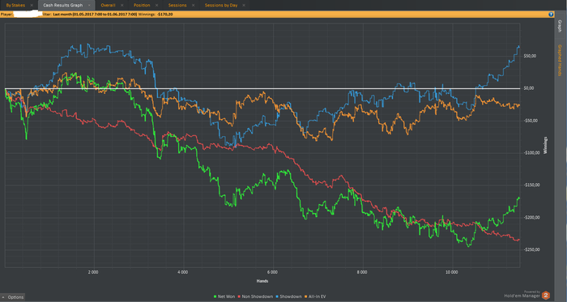This screenshot has width=567, height=302.
Task: Click the 10 000 hands axis label
Action: click(452, 272)
